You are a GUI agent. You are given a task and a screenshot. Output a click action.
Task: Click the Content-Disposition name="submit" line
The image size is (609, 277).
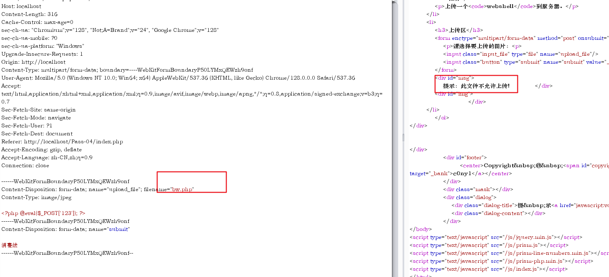tap(65, 229)
